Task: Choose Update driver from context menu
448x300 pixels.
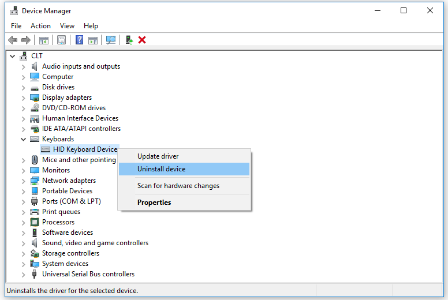Action: tap(184, 156)
